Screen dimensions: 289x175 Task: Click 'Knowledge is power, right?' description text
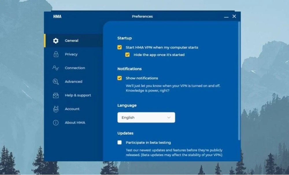pyautogui.click(x=147, y=91)
